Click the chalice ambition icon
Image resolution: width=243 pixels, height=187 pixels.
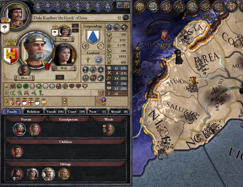[x=85, y=70]
